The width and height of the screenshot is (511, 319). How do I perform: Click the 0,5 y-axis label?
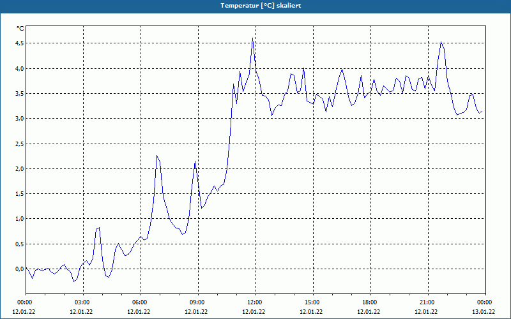[20, 244]
